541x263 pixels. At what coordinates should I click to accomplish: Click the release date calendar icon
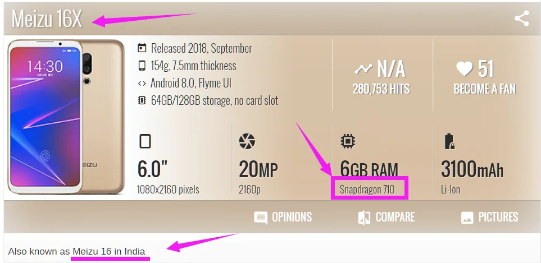[142, 48]
